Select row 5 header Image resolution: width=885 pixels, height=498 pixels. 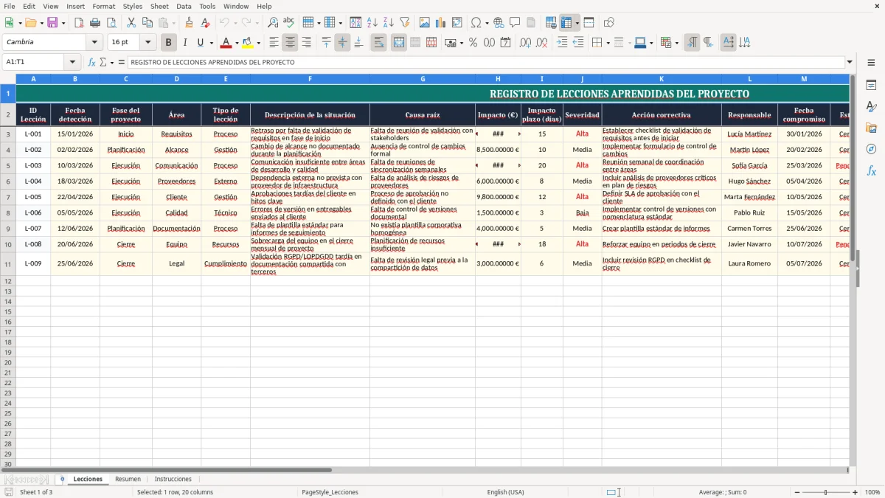[8, 165]
